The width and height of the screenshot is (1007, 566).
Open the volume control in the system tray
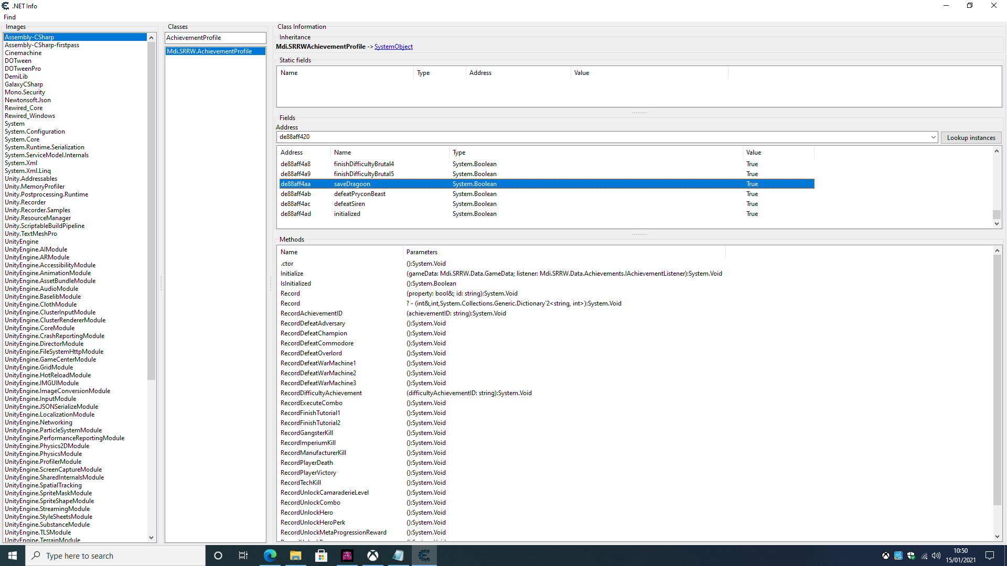coord(937,556)
